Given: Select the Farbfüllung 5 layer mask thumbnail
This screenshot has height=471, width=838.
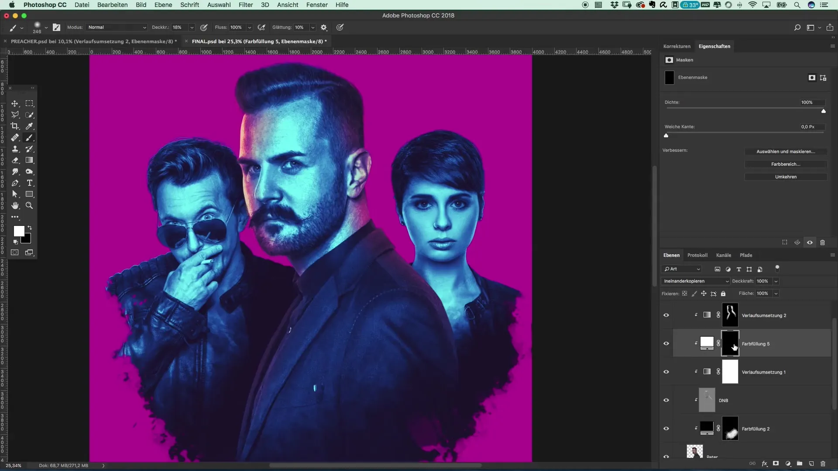Looking at the screenshot, I should (730, 344).
